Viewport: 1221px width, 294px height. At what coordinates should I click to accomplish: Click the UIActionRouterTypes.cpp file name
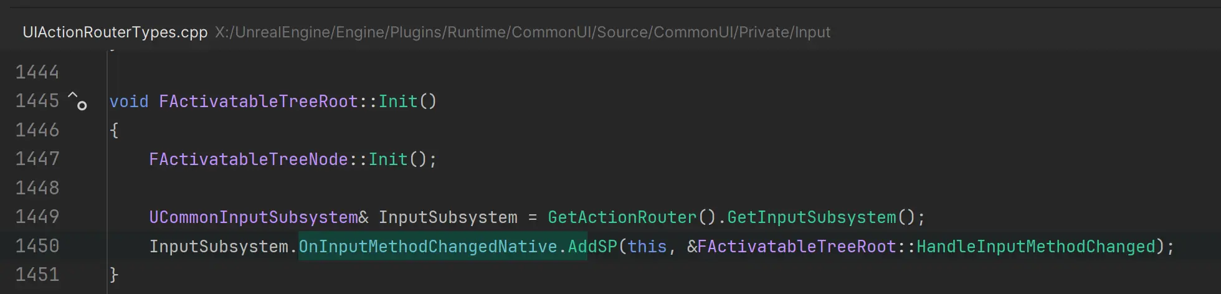point(115,32)
